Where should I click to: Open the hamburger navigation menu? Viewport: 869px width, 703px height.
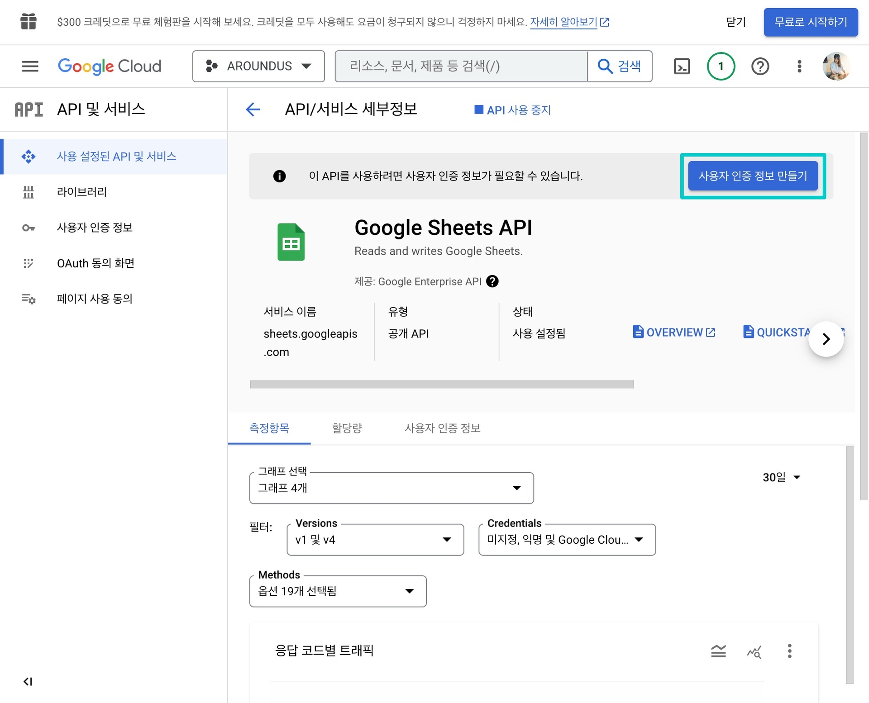pos(30,66)
